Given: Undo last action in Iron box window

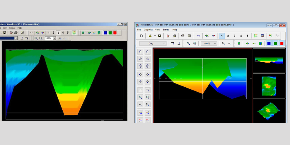Looking at the screenshot, I should tap(198, 36).
